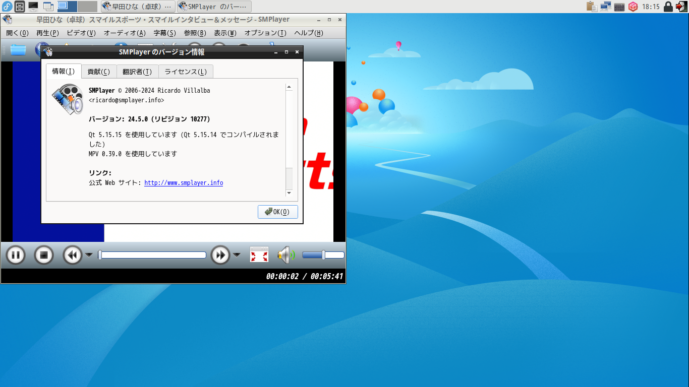
Task: Open the ビデオ(V) menu
Action: [x=81, y=33]
